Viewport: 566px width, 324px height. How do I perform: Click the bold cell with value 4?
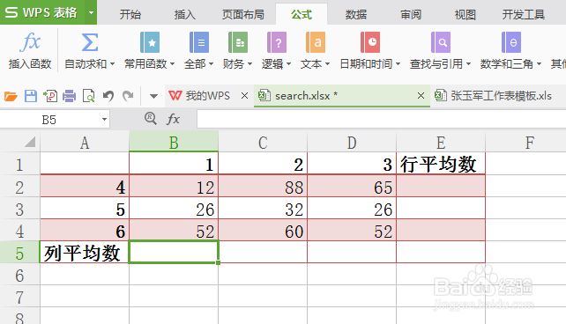click(x=85, y=187)
